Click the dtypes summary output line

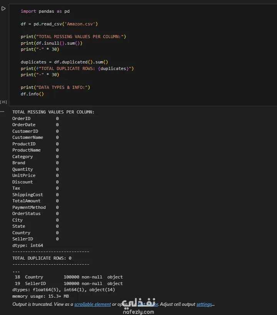coord(63,290)
